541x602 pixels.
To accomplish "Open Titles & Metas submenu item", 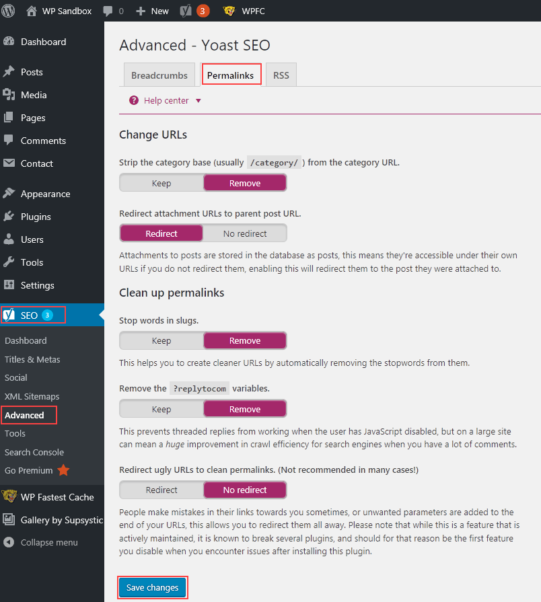I will (32, 359).
